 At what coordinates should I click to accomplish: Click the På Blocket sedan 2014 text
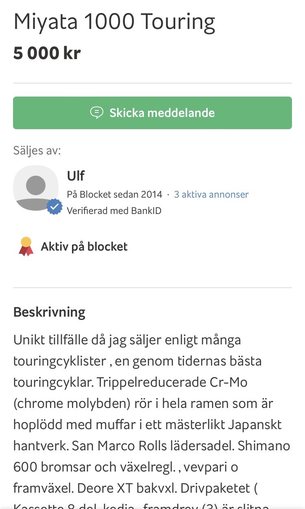114,194
